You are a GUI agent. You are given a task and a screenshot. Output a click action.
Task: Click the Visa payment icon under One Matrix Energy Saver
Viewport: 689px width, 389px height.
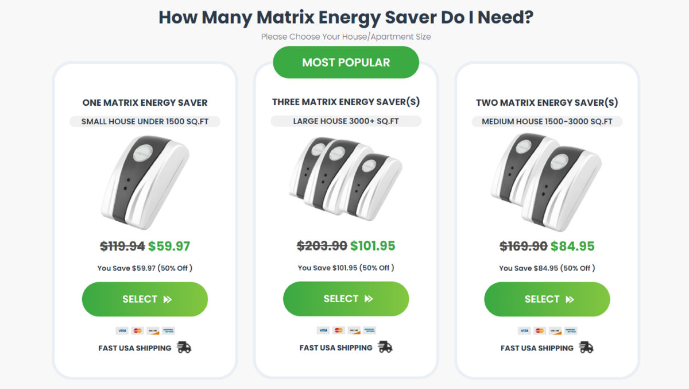[x=122, y=330]
